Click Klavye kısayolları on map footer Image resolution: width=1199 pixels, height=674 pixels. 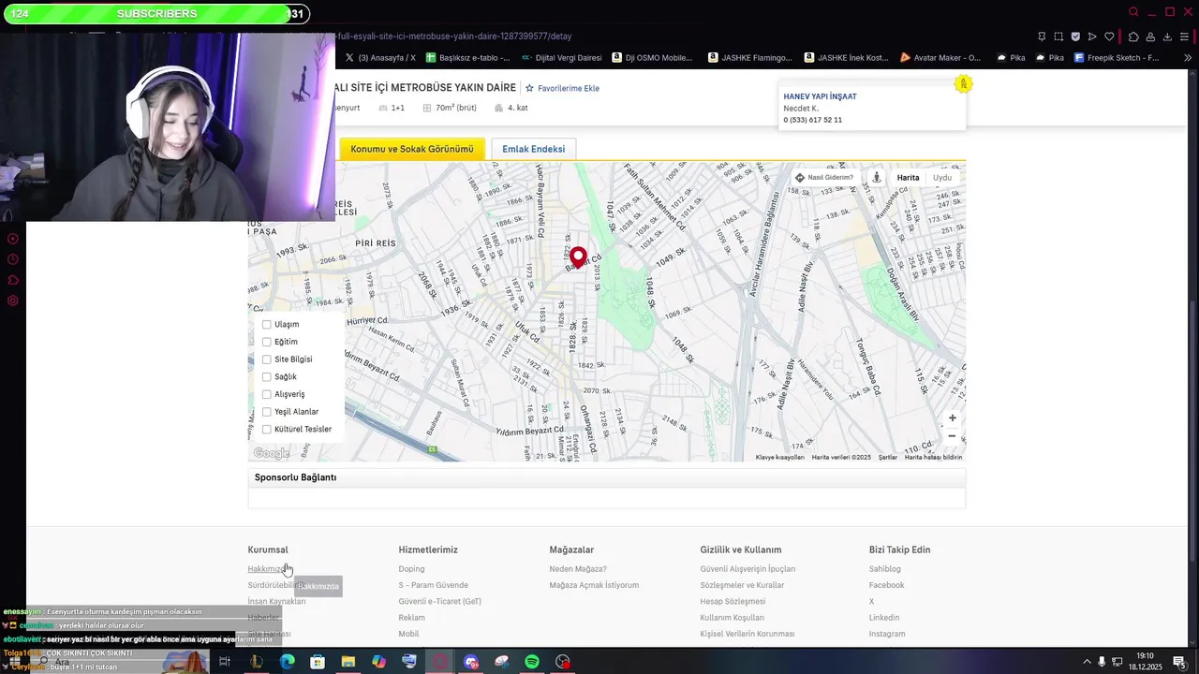780,457
